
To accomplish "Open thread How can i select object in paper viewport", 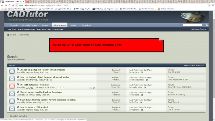I will click(44, 77).
